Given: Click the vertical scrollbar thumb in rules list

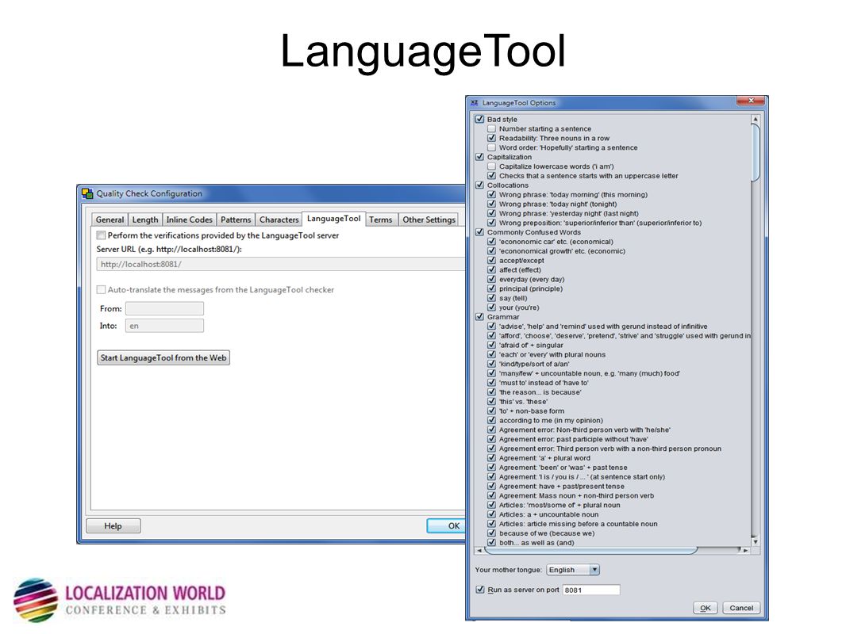Looking at the screenshot, I should click(756, 153).
